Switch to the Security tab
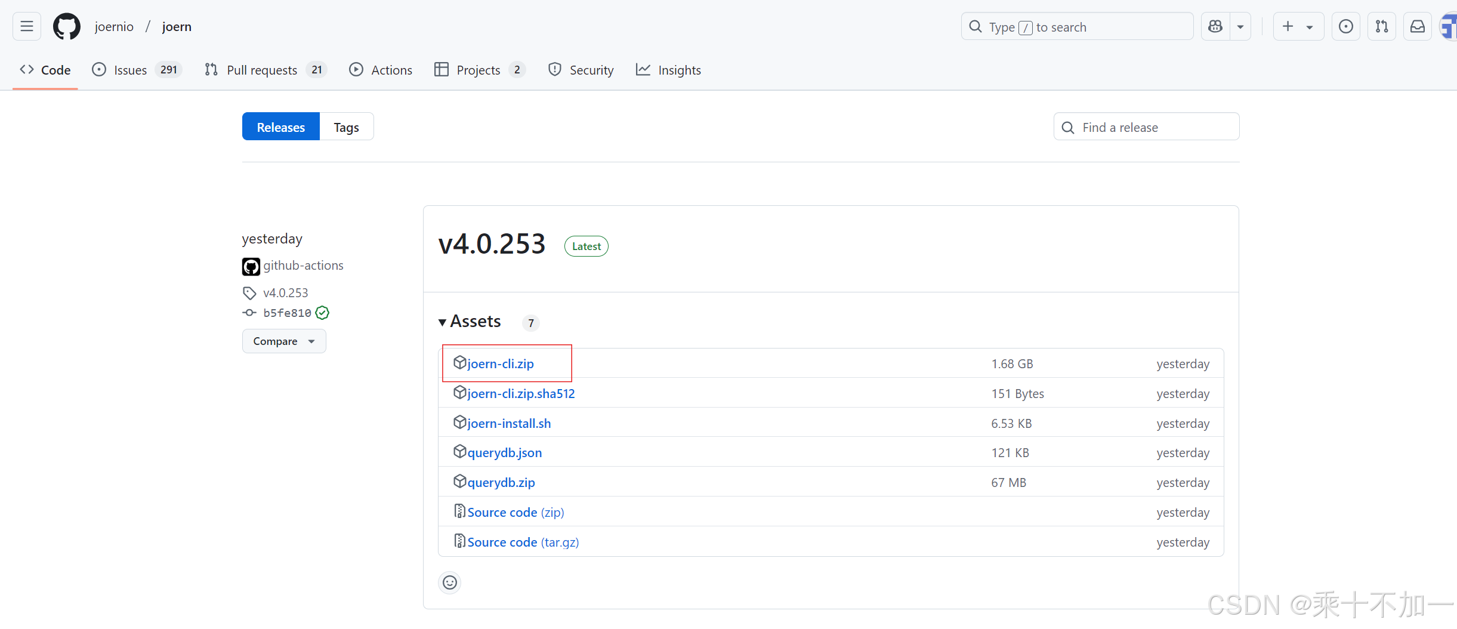The width and height of the screenshot is (1457, 629). point(581,70)
